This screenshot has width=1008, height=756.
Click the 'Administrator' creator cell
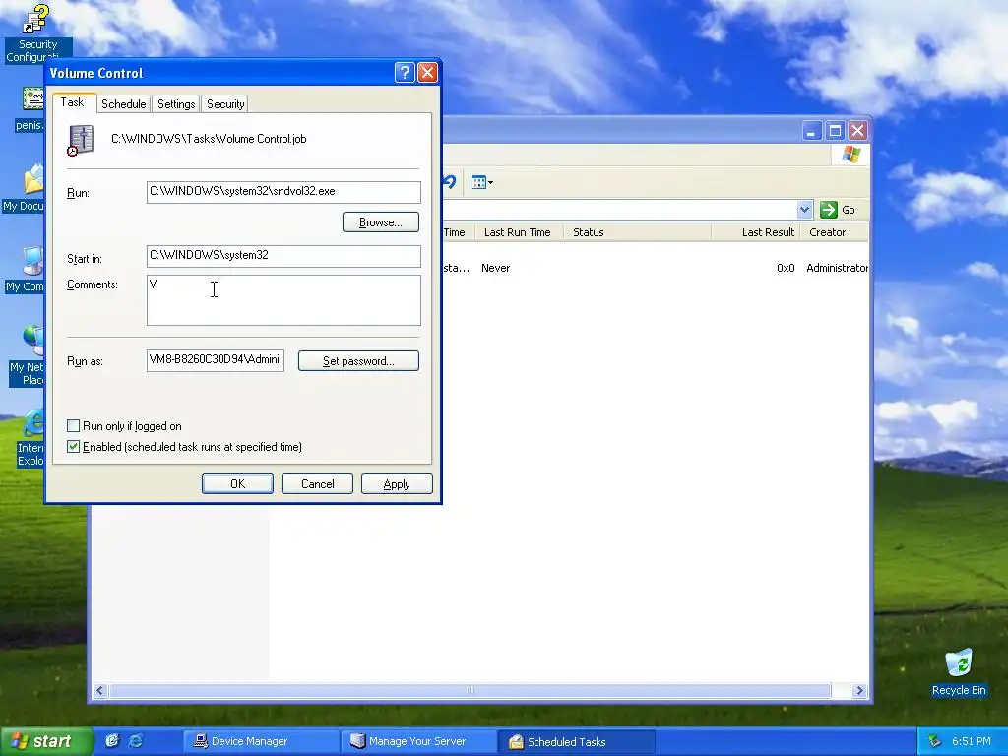pos(837,268)
